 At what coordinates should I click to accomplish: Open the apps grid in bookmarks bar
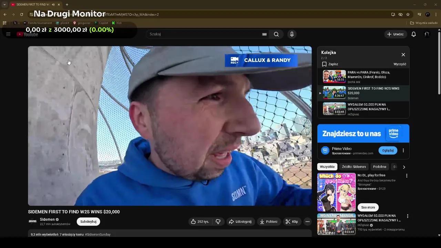click(x=4, y=23)
